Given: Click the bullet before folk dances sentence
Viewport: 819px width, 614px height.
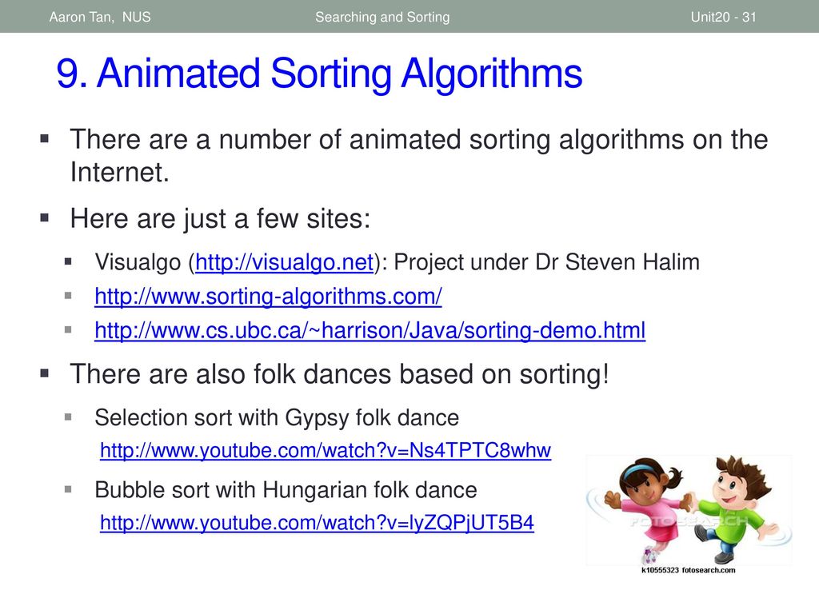Looking at the screenshot, I should point(45,373).
